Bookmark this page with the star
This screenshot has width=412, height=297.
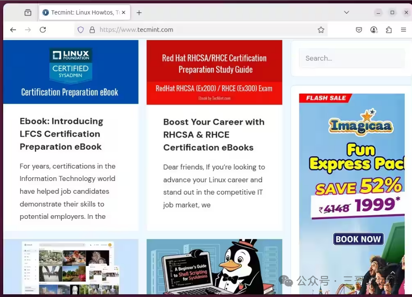[321, 30]
